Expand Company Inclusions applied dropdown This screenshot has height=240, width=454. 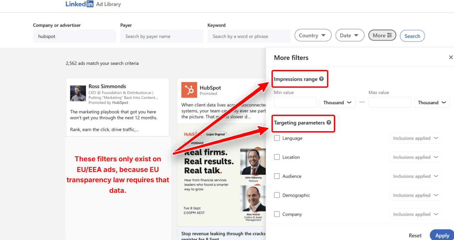coord(416,214)
